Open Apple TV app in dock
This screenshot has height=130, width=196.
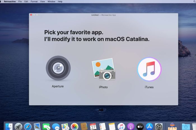click(140, 127)
